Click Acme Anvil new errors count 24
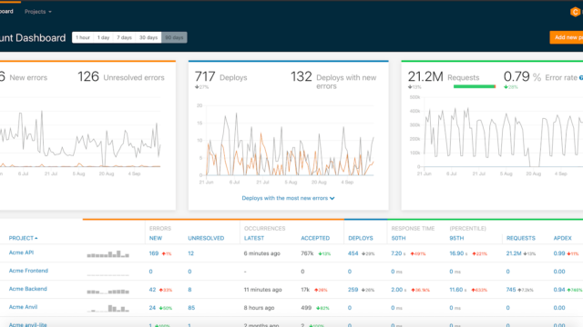 click(152, 308)
